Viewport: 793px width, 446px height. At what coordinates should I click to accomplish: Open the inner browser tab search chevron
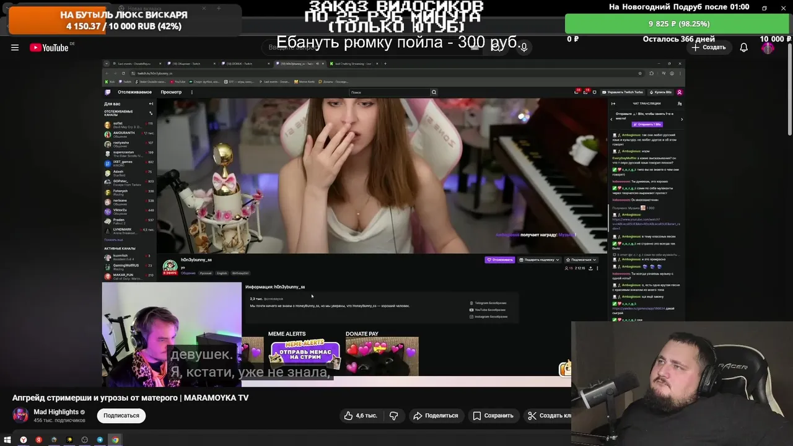[x=107, y=63]
